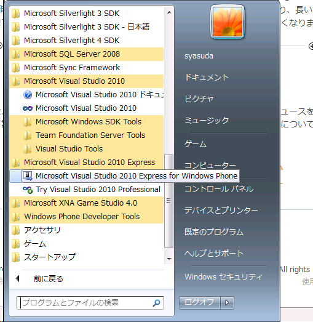
Task: Open ドキュメント in the right pane
Action: [207, 78]
